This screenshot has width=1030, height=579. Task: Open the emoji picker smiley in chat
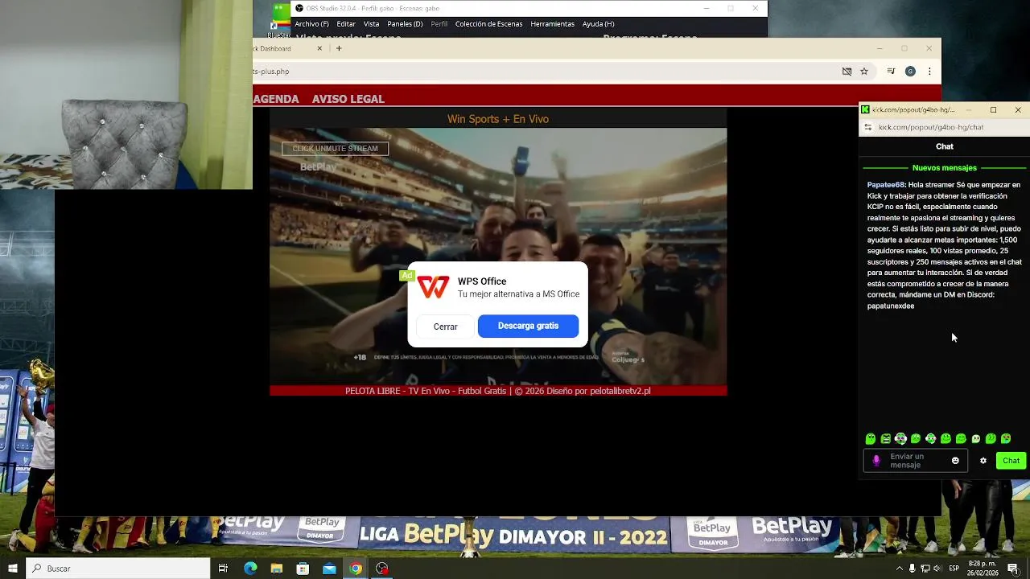point(955,461)
